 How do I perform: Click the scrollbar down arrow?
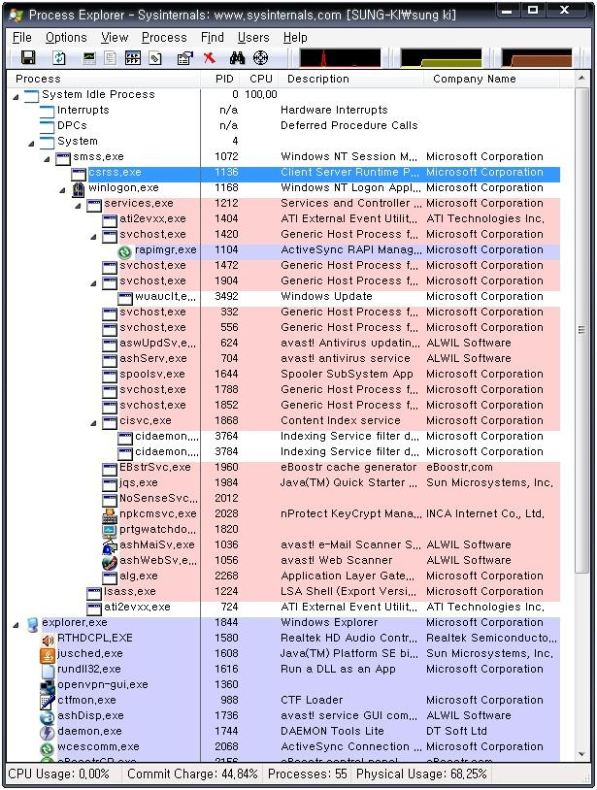click(581, 754)
